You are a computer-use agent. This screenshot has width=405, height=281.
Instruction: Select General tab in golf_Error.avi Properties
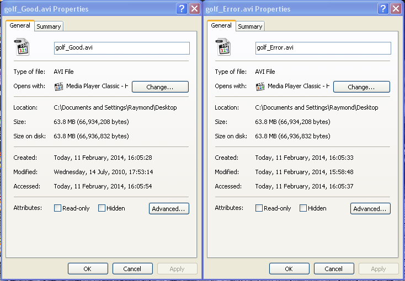pyautogui.click(x=221, y=25)
